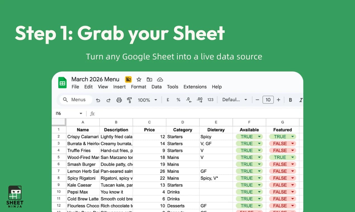Toggle bold formatting

(x=290, y=100)
